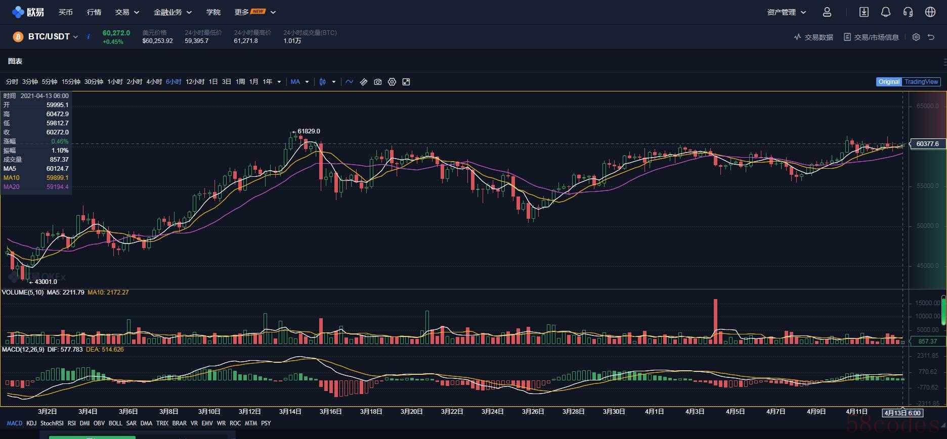Open customer support headset icon
This screenshot has width=947, height=439.
(x=908, y=12)
